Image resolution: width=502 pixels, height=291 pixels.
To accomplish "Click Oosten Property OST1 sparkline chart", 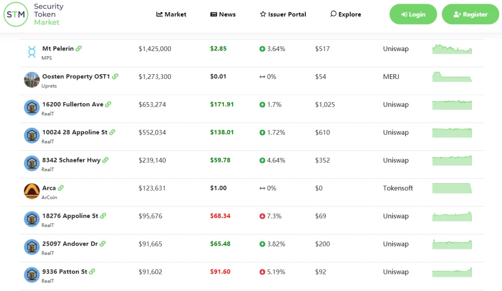I will click(452, 77).
